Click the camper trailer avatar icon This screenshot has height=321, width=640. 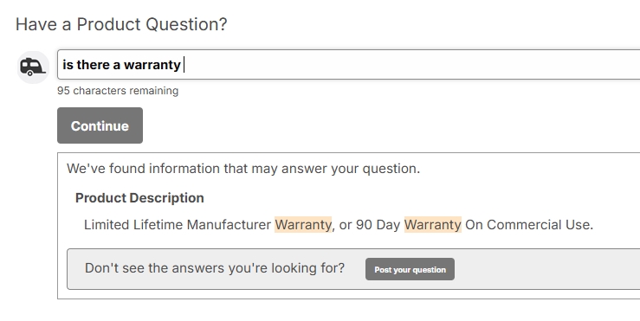tap(33, 67)
